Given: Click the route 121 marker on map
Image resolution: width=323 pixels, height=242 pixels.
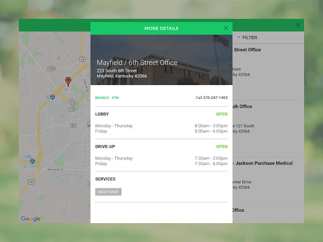Looking at the screenshot, I should [72, 102].
